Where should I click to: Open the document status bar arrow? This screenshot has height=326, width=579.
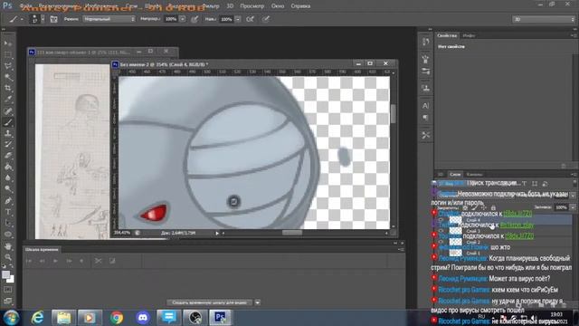(x=217, y=234)
